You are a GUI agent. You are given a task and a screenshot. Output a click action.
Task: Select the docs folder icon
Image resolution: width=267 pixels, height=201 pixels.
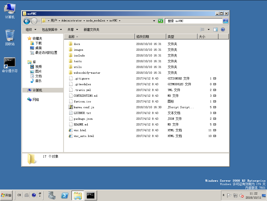pyautogui.click(x=70, y=44)
